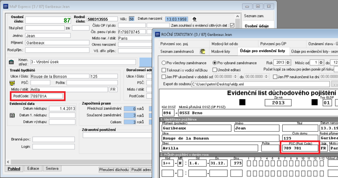Screen dimensions: 338x178
Task: Click the Typ ELDP box 01
Action: [x=327, y=102]
